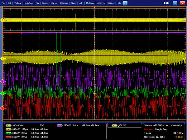
Task: Select the yellow channel 1 marker in overview
Action: (2, 20)
